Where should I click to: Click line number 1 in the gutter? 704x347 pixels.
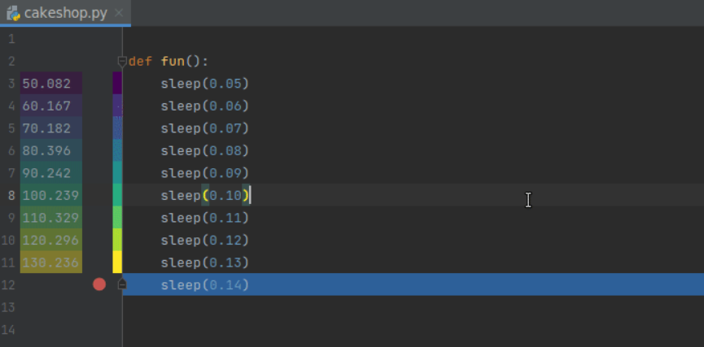pyautogui.click(x=11, y=40)
